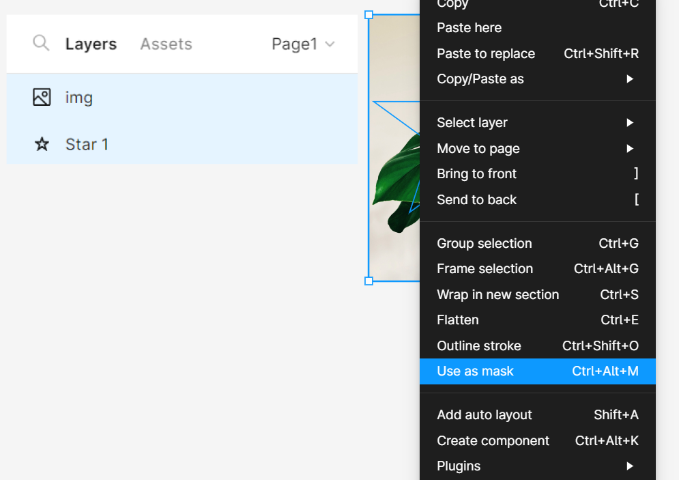Choose Bring to front
The image size is (679, 480).
coord(537,173)
